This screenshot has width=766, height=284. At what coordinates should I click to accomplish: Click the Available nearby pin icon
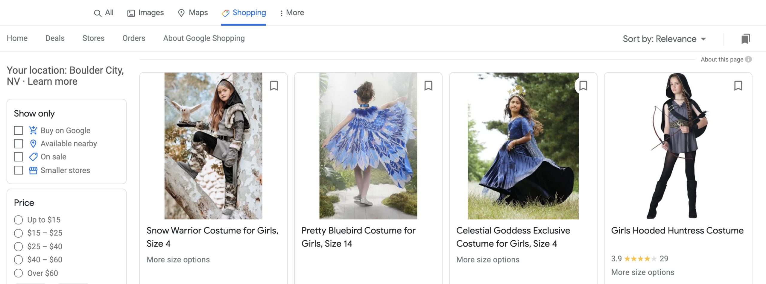[x=33, y=144]
